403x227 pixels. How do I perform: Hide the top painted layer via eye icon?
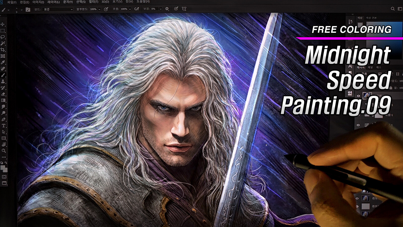358,96
